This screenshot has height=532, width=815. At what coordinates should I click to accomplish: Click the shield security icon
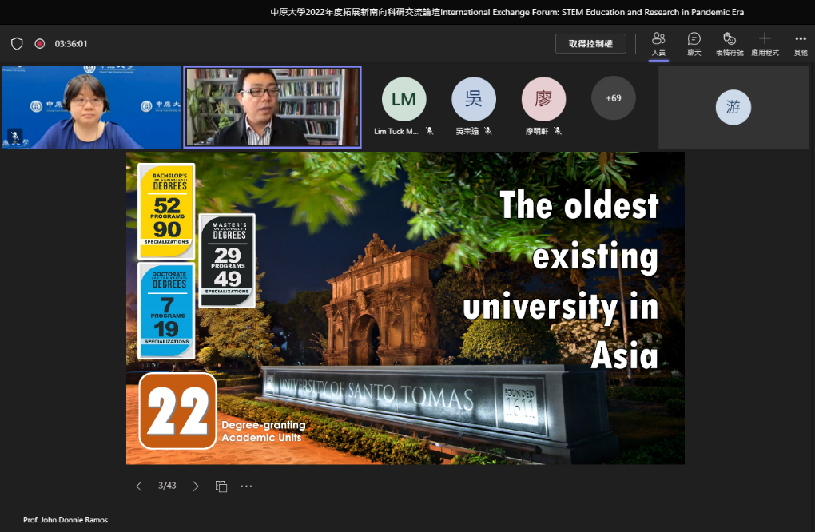point(17,44)
